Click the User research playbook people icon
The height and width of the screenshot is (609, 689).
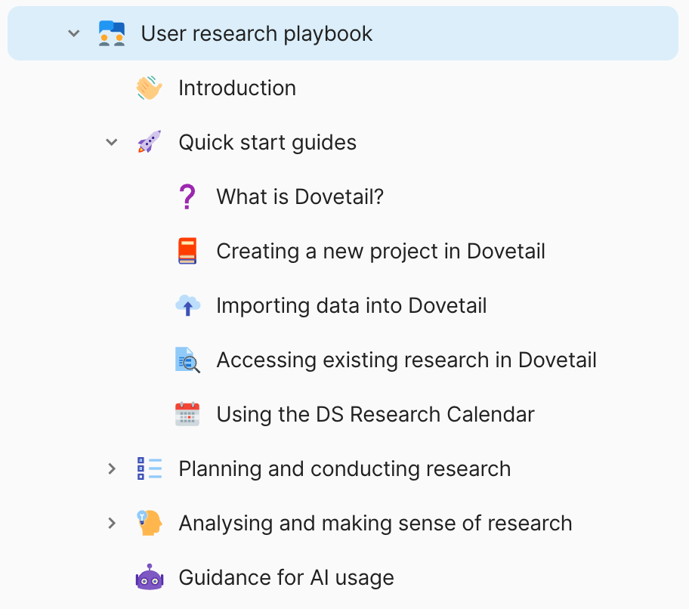112,34
